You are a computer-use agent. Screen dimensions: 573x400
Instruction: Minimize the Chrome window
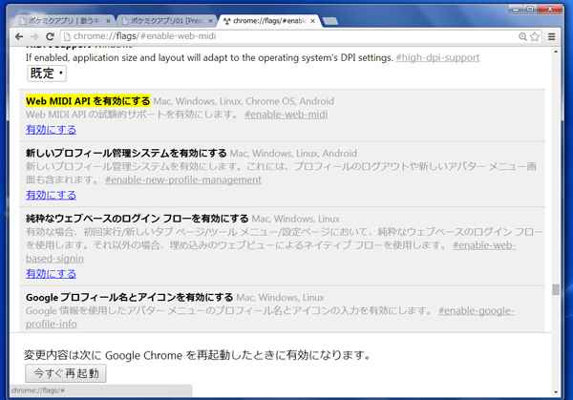(x=516, y=9)
